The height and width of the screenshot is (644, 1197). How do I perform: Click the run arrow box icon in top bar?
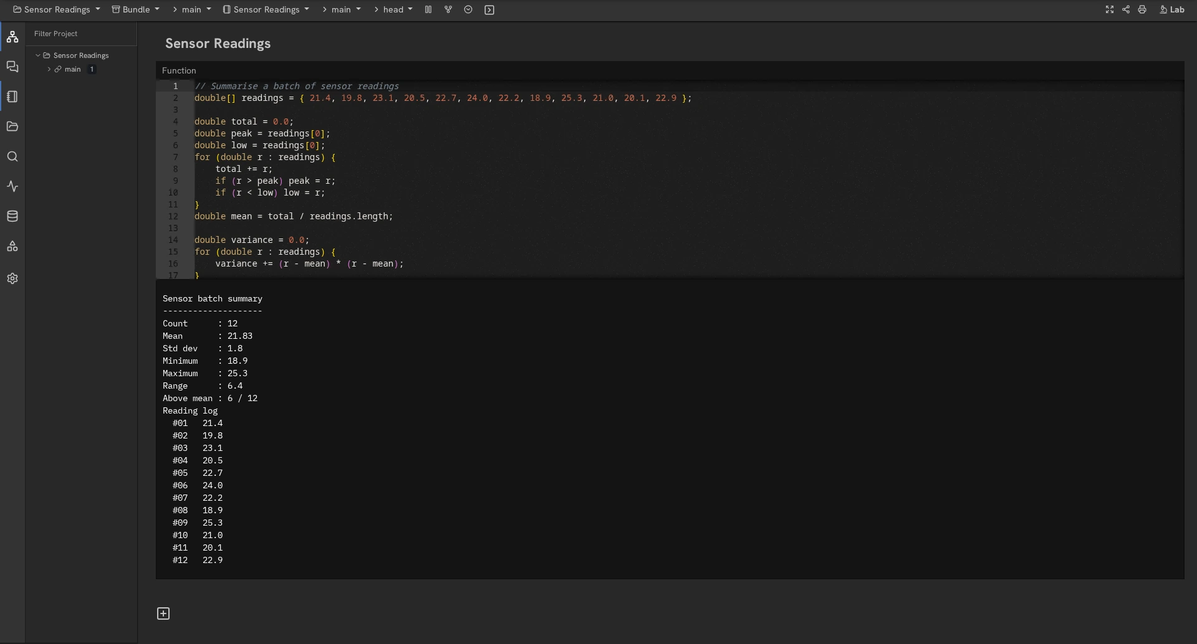489,10
